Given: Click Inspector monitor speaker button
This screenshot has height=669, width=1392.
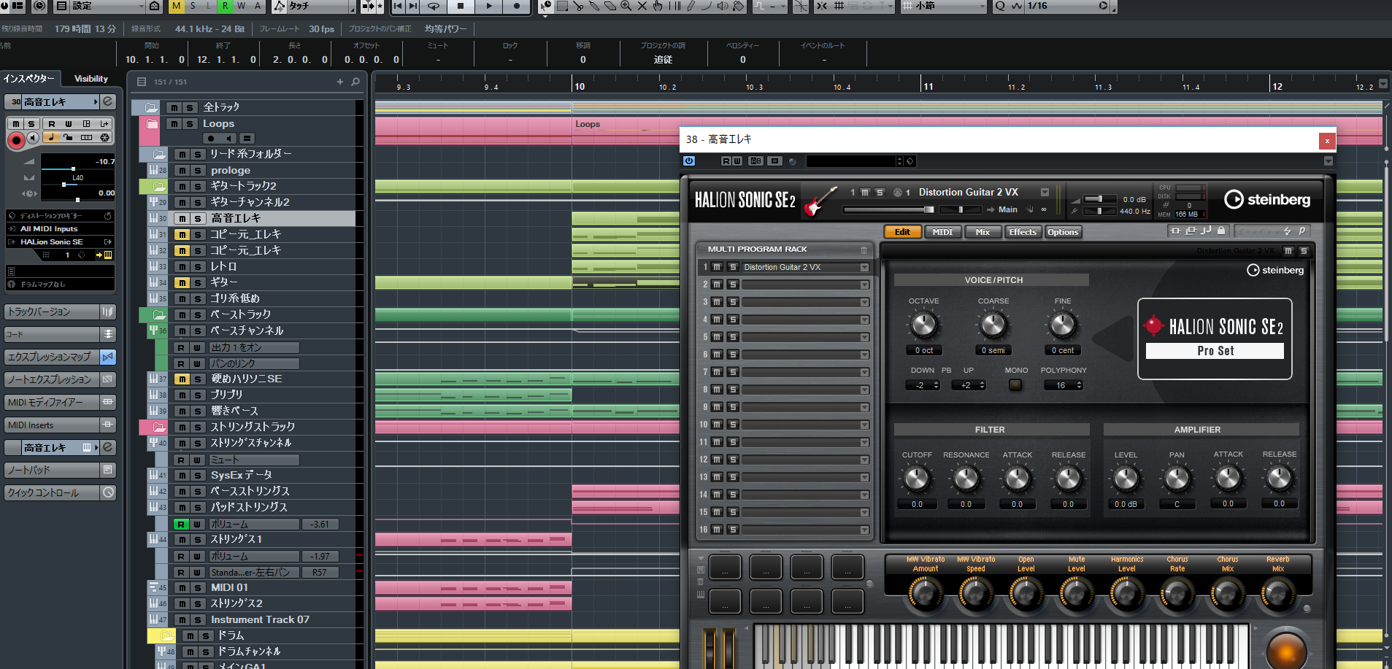Looking at the screenshot, I should 33,137.
